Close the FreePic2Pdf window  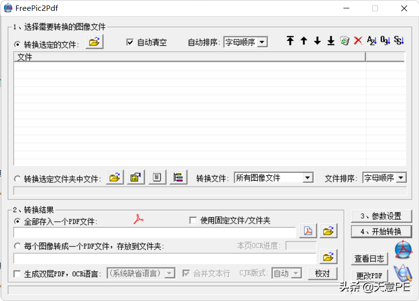pyautogui.click(x=404, y=8)
